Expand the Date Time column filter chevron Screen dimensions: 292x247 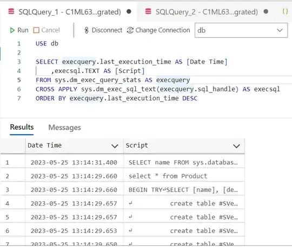[x=115, y=146]
